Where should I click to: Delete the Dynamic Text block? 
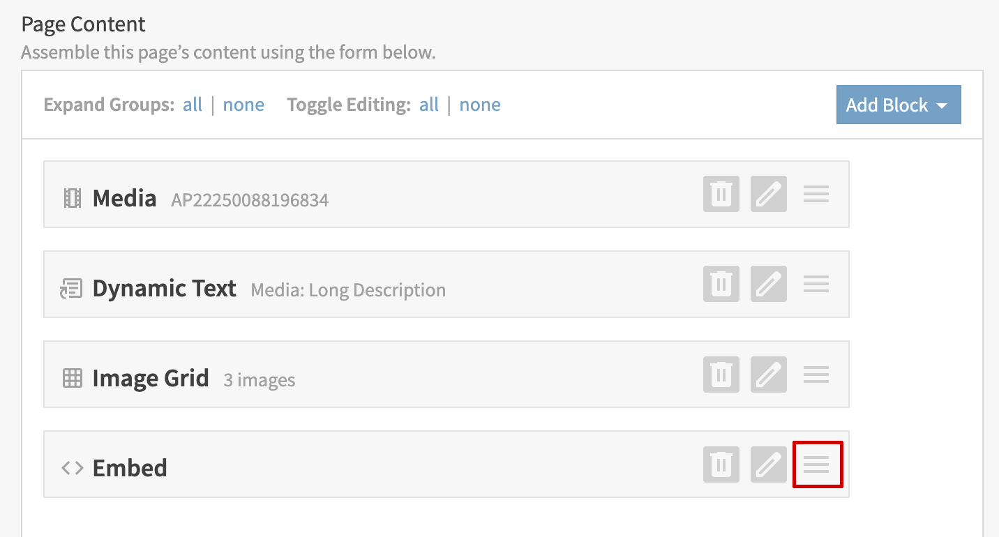point(721,284)
